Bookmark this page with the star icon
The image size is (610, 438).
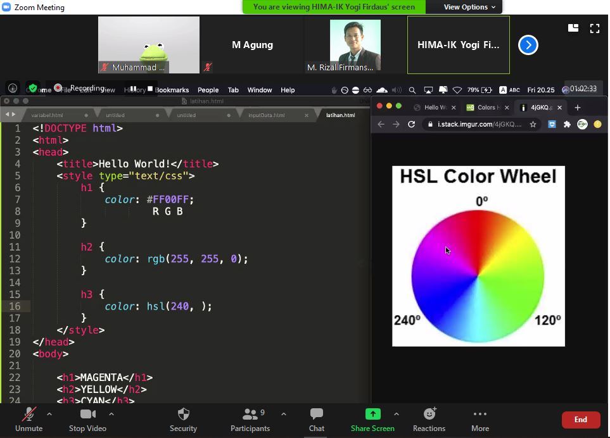[x=533, y=124]
